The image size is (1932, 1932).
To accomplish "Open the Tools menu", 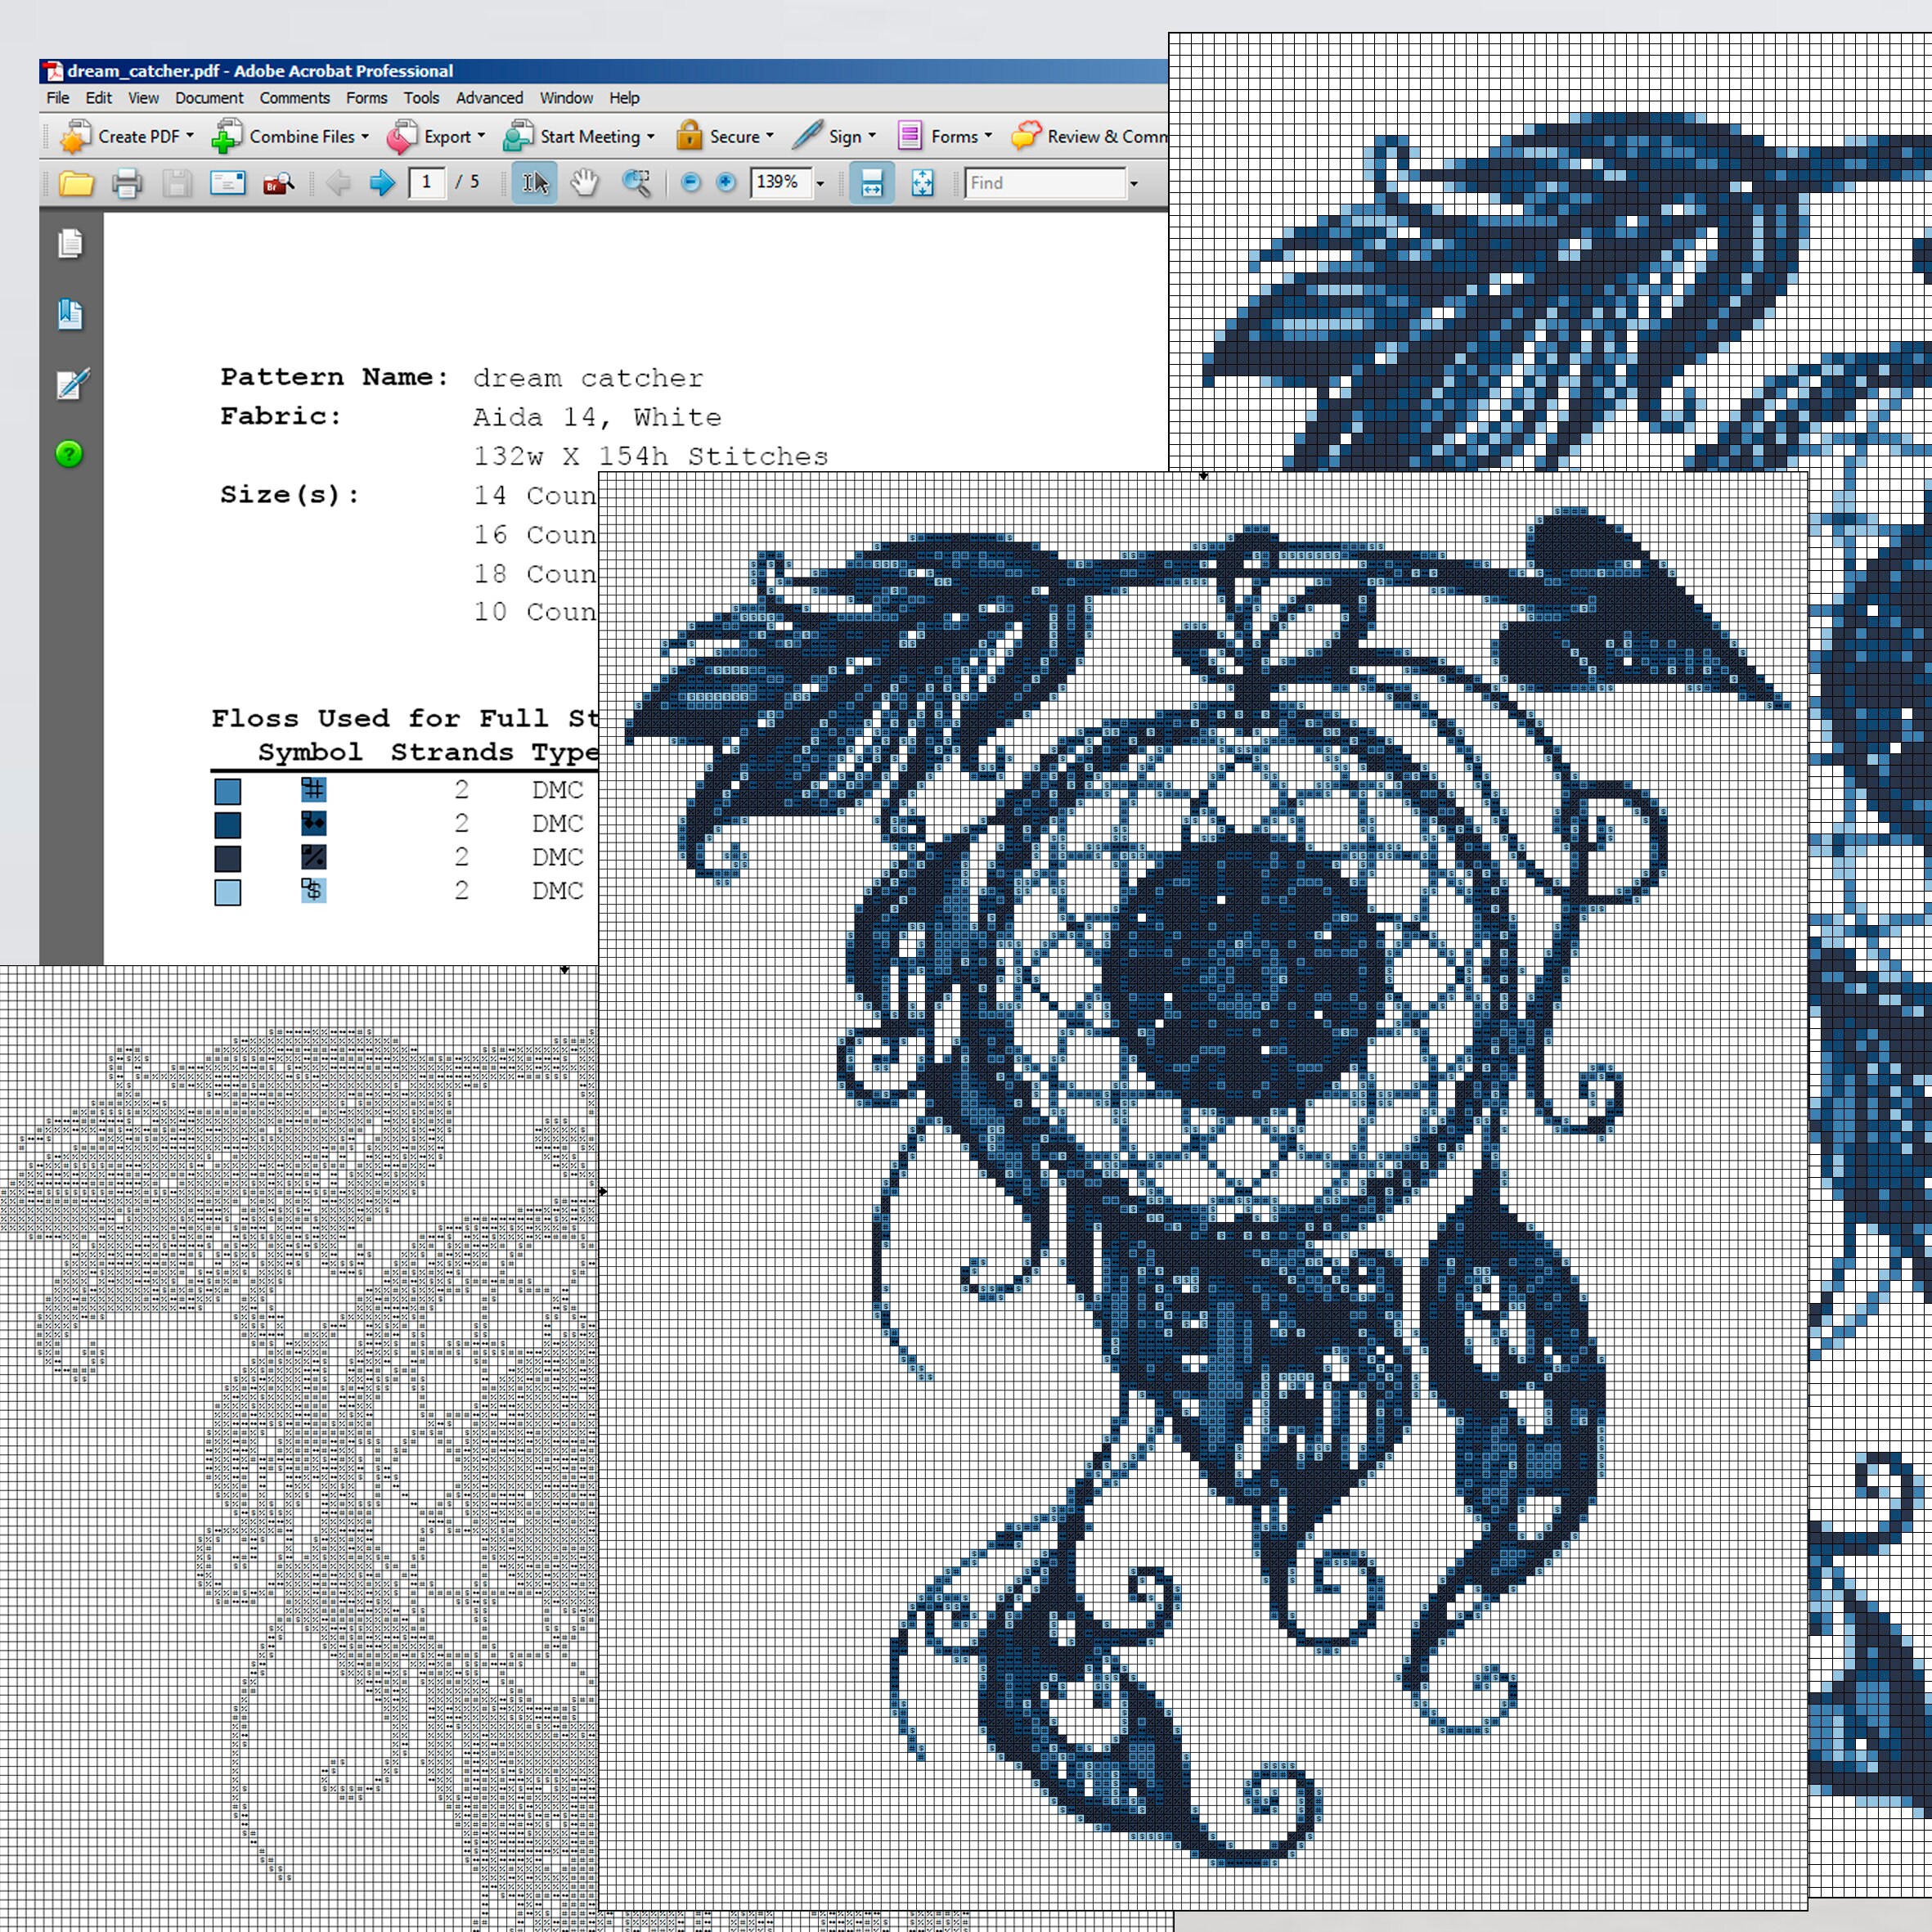I will [421, 98].
